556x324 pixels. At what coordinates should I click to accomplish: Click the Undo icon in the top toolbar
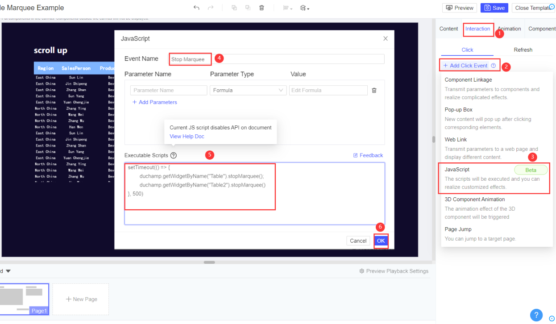[196, 8]
